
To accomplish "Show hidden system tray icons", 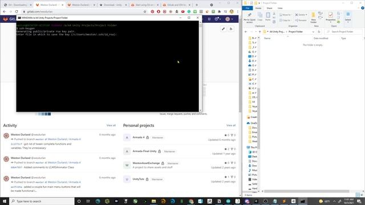I will (334, 201).
